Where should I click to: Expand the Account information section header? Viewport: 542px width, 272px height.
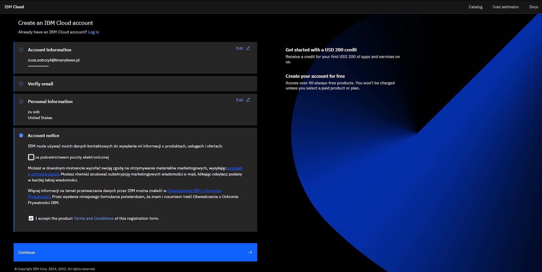(49, 50)
